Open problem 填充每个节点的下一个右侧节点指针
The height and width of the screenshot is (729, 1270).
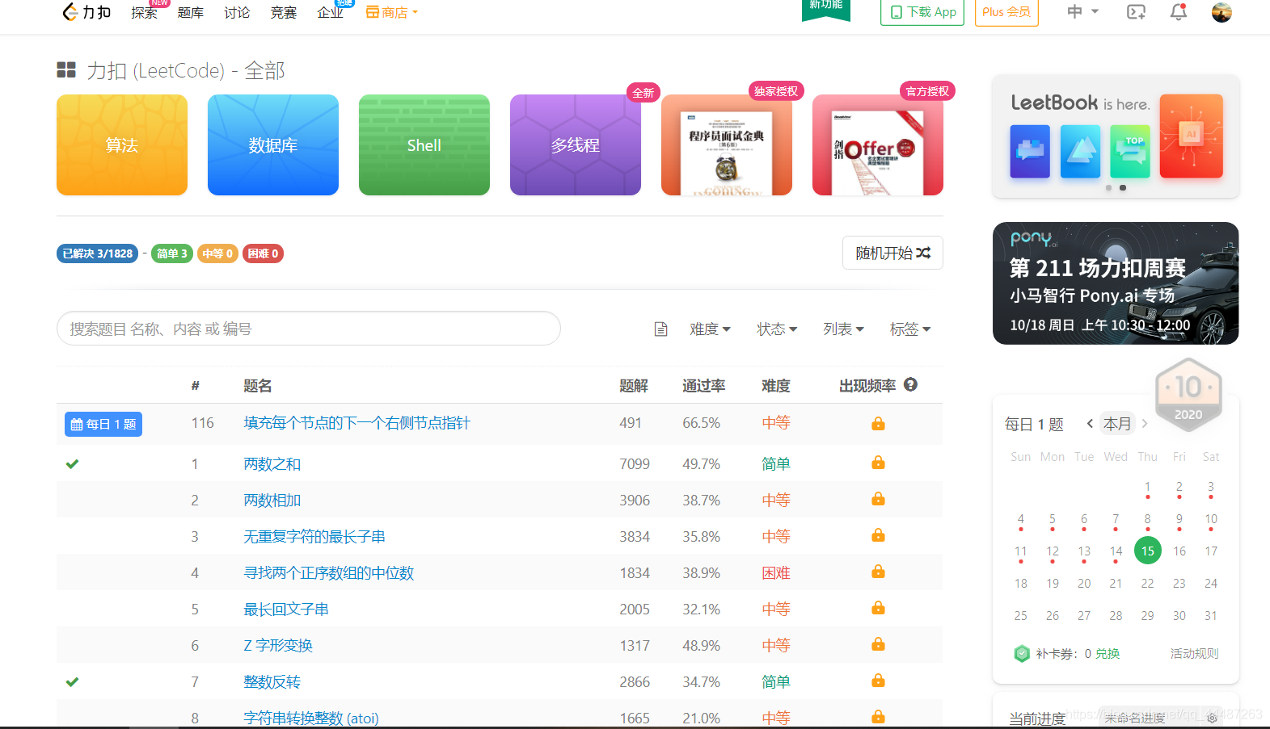tap(357, 423)
